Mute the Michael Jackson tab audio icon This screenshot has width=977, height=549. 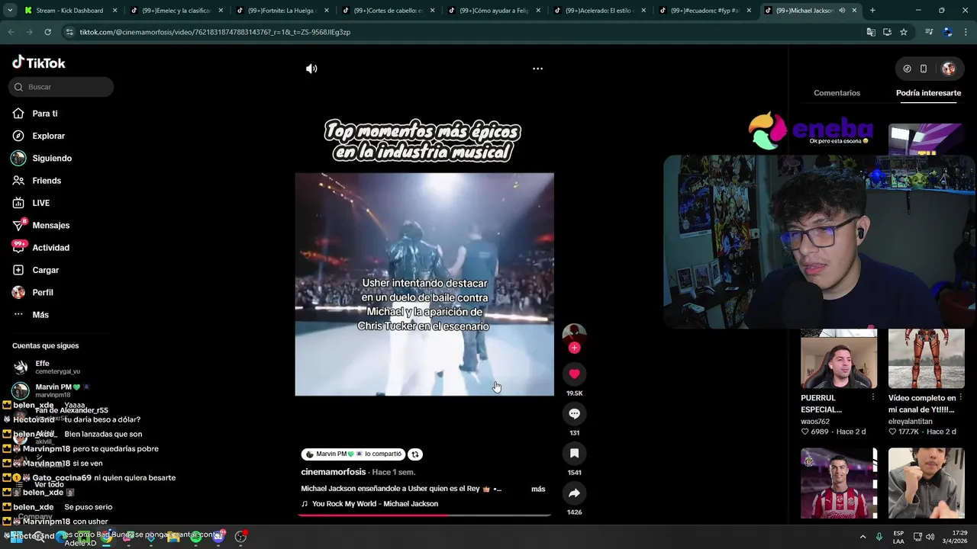842,11
